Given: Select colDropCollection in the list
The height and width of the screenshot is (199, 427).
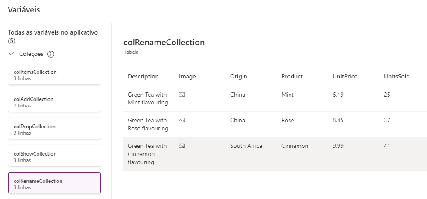Looking at the screenshot, I should tap(54, 129).
